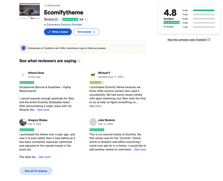Click info icon next to reviewers heading
The width and height of the screenshot is (223, 181).
[x=79, y=61]
